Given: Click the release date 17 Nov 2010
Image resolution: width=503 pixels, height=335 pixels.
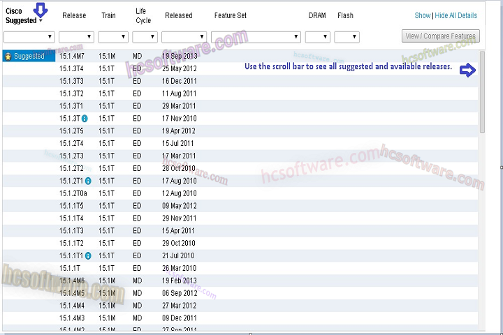Looking at the screenshot, I should 180,119.
